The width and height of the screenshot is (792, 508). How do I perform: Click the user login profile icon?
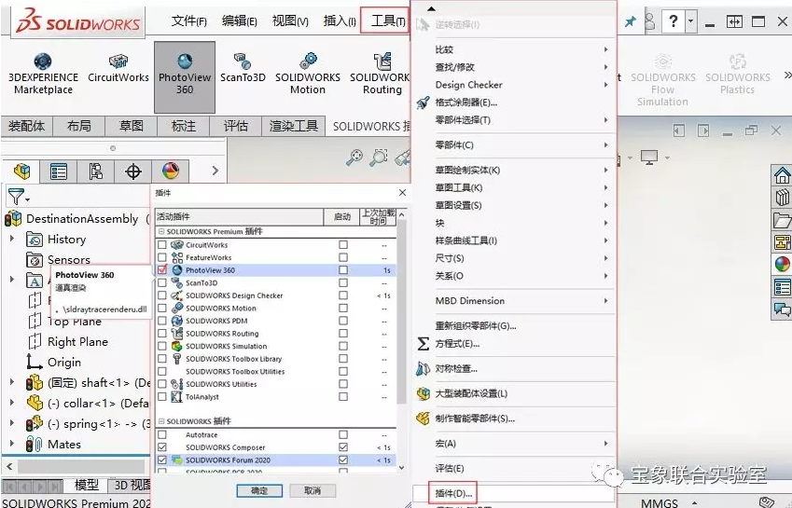(649, 21)
